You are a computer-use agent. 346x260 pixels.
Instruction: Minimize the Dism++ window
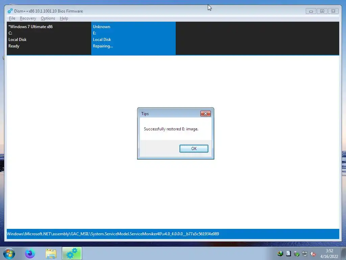(x=311, y=11)
